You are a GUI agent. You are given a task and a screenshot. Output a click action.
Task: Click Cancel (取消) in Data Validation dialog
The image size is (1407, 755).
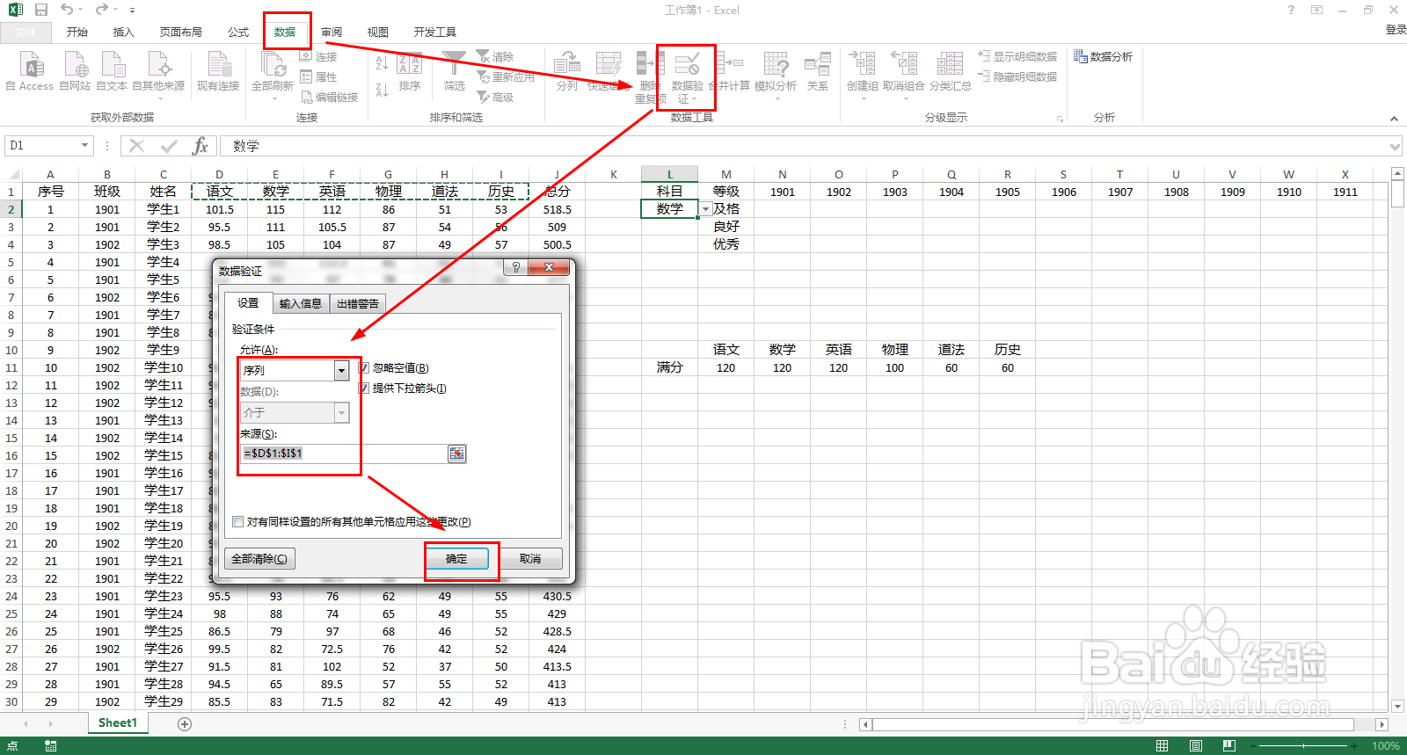pyautogui.click(x=530, y=559)
